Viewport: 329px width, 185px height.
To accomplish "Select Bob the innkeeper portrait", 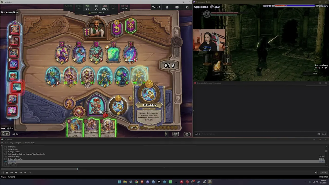I will coord(96,28).
